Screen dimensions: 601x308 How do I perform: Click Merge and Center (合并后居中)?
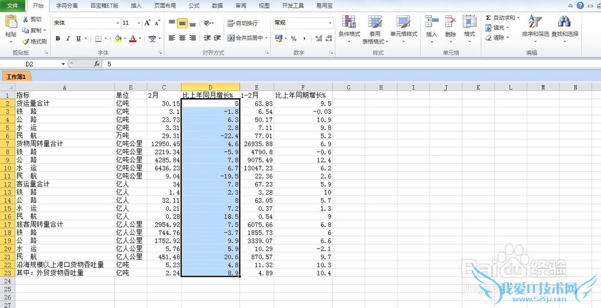click(245, 38)
